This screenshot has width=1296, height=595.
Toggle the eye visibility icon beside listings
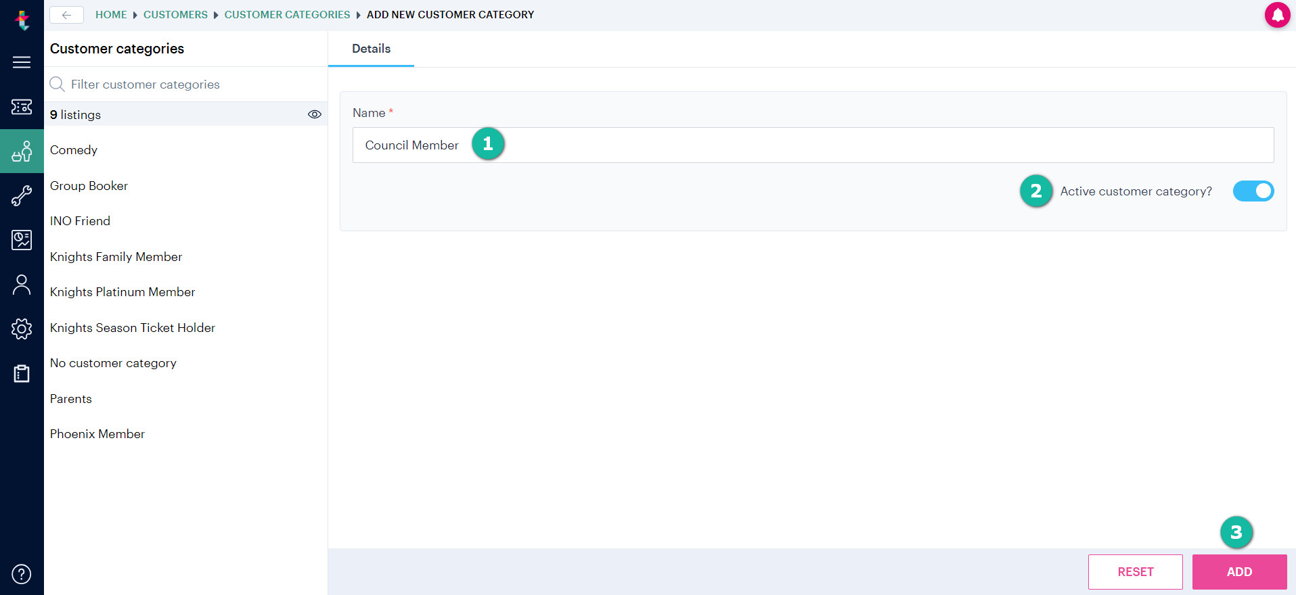point(315,114)
